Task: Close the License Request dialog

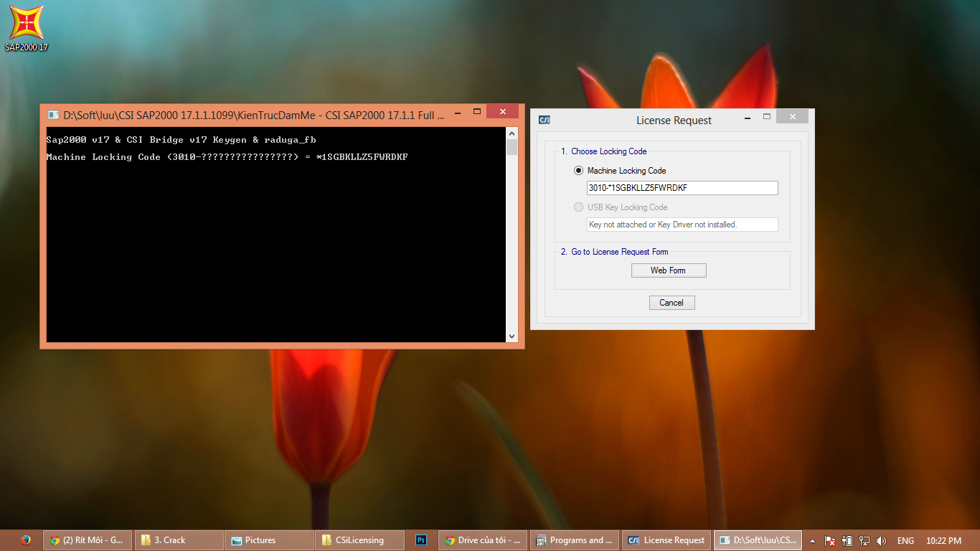Action: [x=792, y=116]
